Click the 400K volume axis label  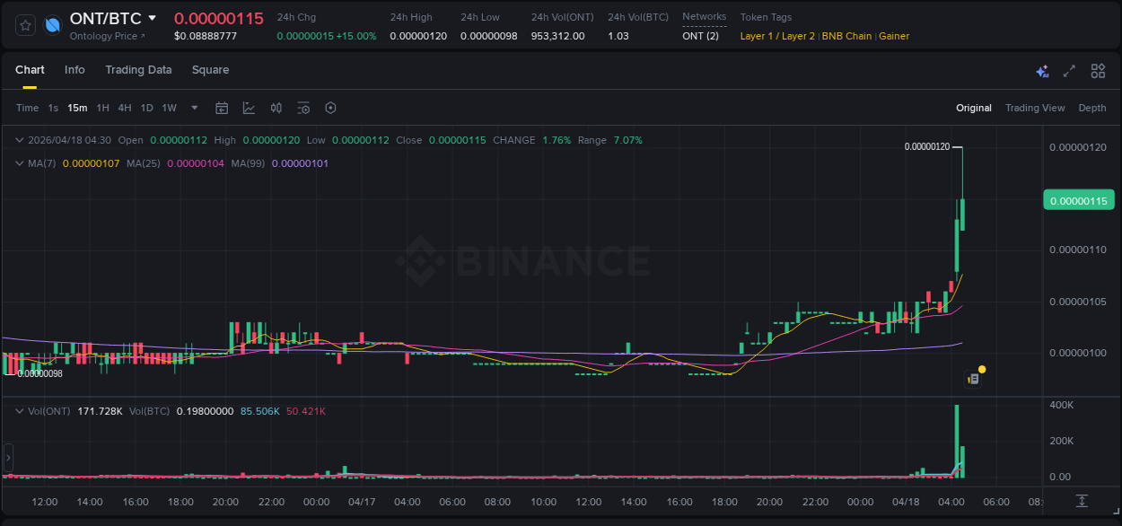1061,405
